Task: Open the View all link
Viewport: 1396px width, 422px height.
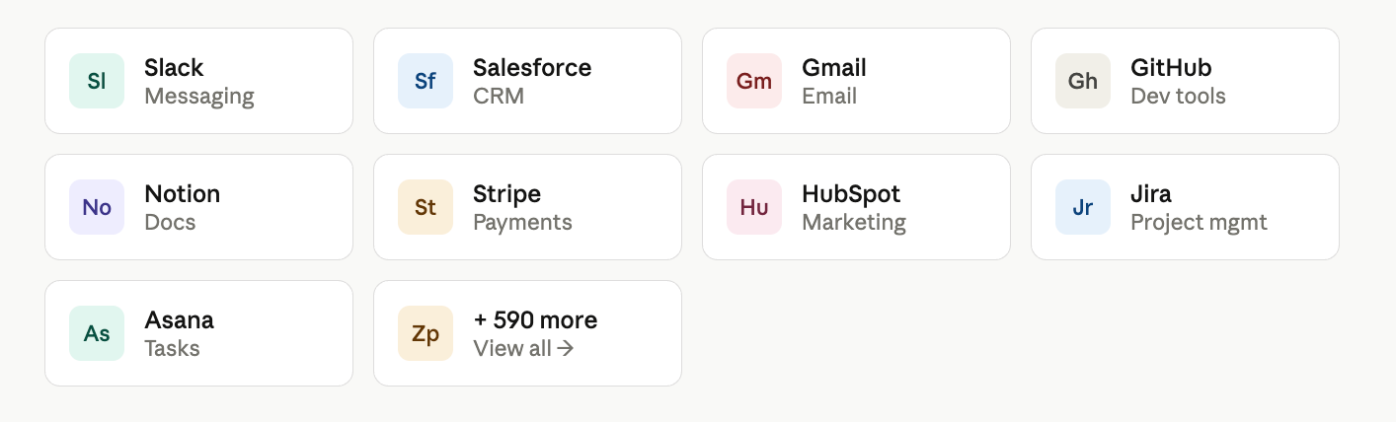Action: click(x=523, y=348)
